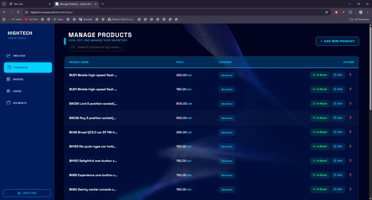Open the Palettes Flat UI Colors bookmark
Viewport: 372px width, 200px height.
coord(121,19)
